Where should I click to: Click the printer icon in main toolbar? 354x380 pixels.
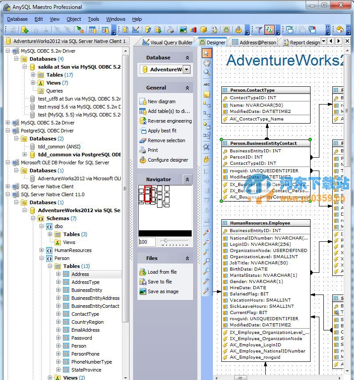[x=171, y=30]
